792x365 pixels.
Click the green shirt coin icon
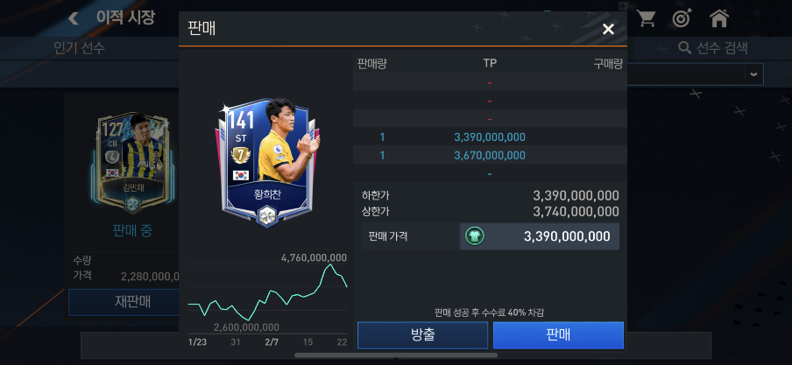pyautogui.click(x=475, y=235)
